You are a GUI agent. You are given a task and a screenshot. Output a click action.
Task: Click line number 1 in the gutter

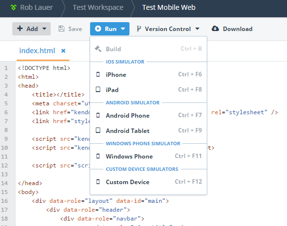click(x=6, y=68)
